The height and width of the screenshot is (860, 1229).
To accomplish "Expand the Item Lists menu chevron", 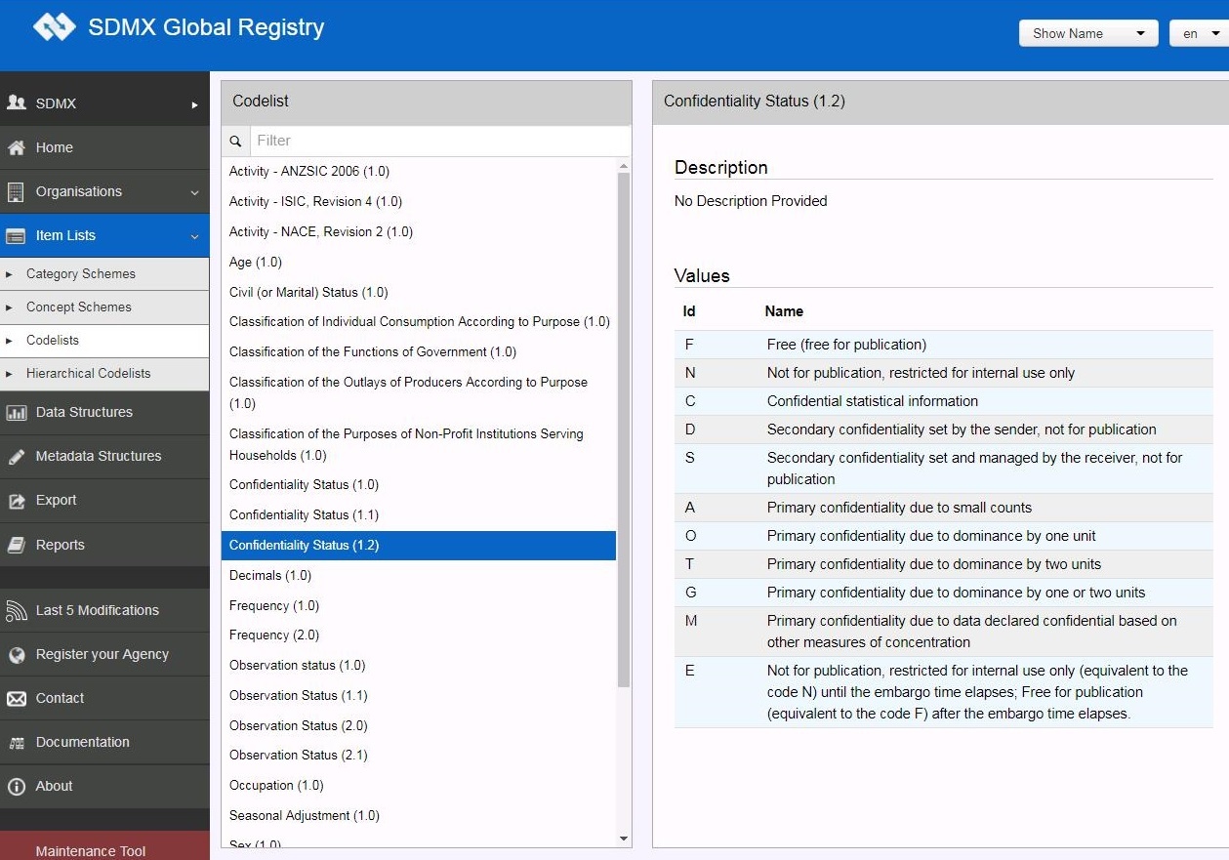I will click(194, 236).
